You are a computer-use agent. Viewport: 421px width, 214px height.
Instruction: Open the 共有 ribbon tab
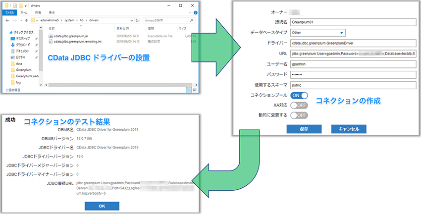pyautogui.click(x=38, y=12)
